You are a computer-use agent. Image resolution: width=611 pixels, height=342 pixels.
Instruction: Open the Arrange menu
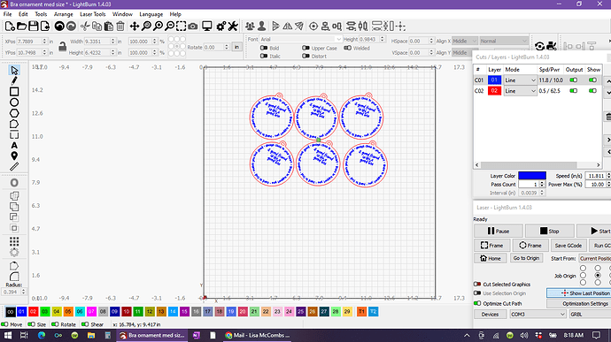click(63, 14)
